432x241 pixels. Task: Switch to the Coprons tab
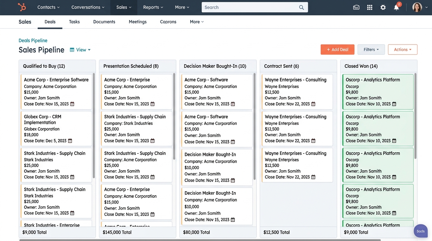tap(168, 22)
